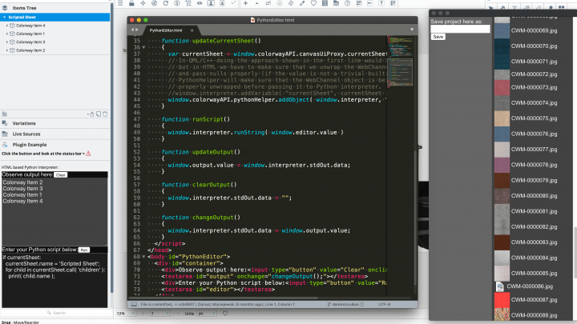Image resolution: width=577 pixels, height=324 pixels.
Task: Open the Units px dropdown
Action: coord(209,313)
